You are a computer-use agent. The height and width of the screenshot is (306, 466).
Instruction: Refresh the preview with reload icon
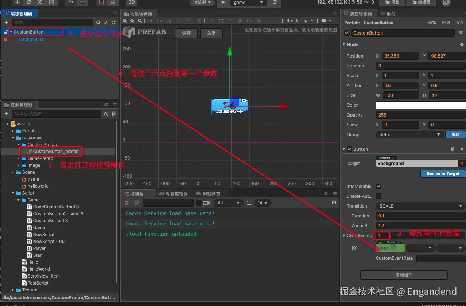point(274,2)
